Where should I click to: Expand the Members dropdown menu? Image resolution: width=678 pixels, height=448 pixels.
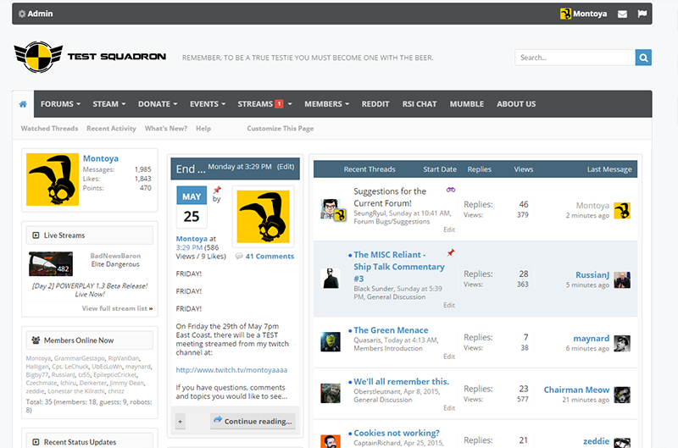pyautogui.click(x=327, y=104)
